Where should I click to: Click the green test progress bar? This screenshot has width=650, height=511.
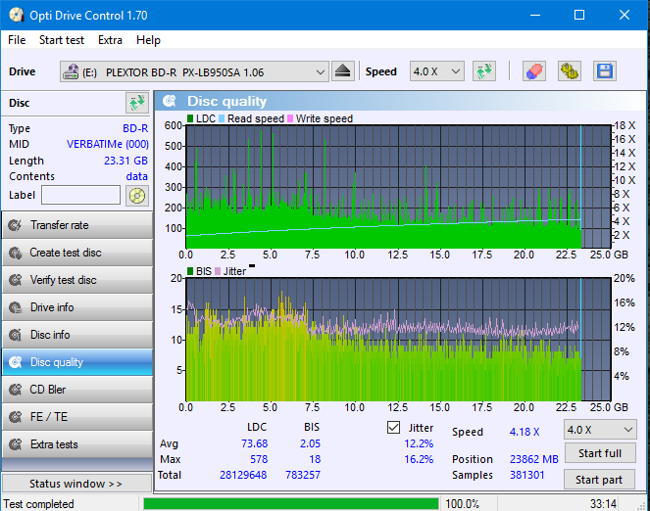point(290,504)
